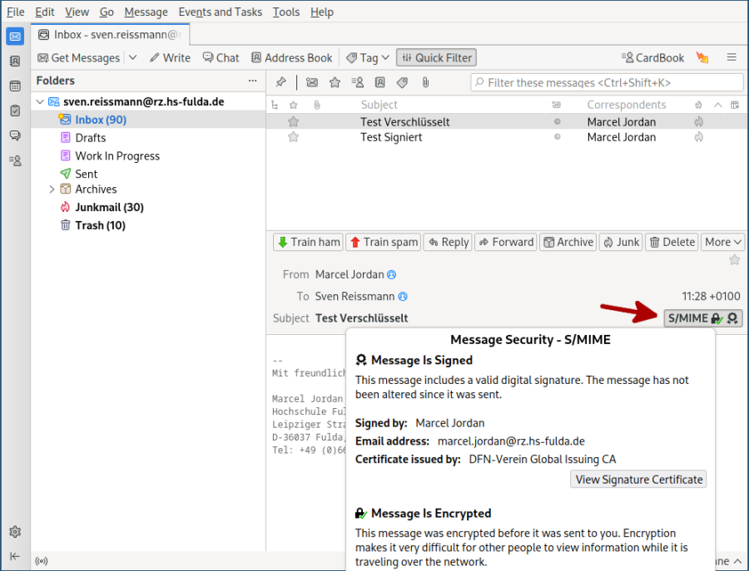
Task: Click View Signature Certificate
Action: pos(637,480)
